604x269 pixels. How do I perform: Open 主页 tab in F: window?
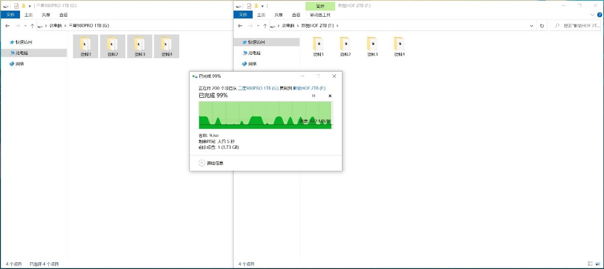pyautogui.click(x=261, y=15)
